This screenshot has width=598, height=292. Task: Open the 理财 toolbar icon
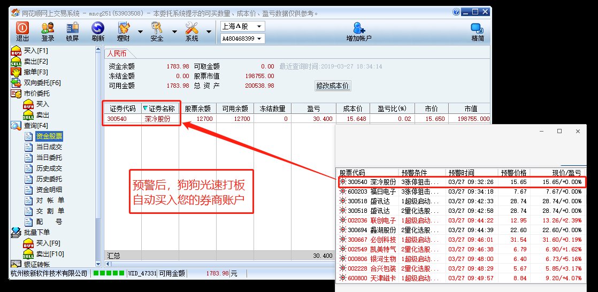[123, 32]
